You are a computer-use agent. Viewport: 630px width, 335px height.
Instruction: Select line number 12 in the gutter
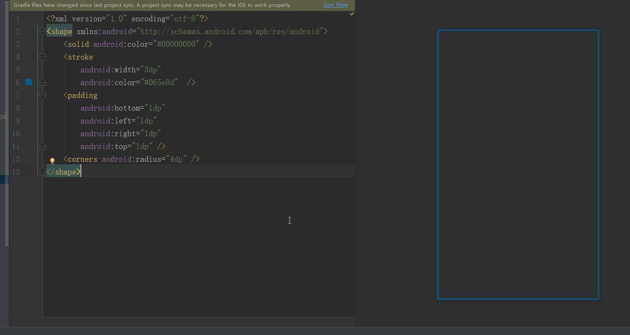pyautogui.click(x=15, y=159)
